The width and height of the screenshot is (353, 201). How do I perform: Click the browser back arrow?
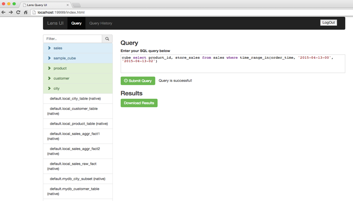pos(4,12)
